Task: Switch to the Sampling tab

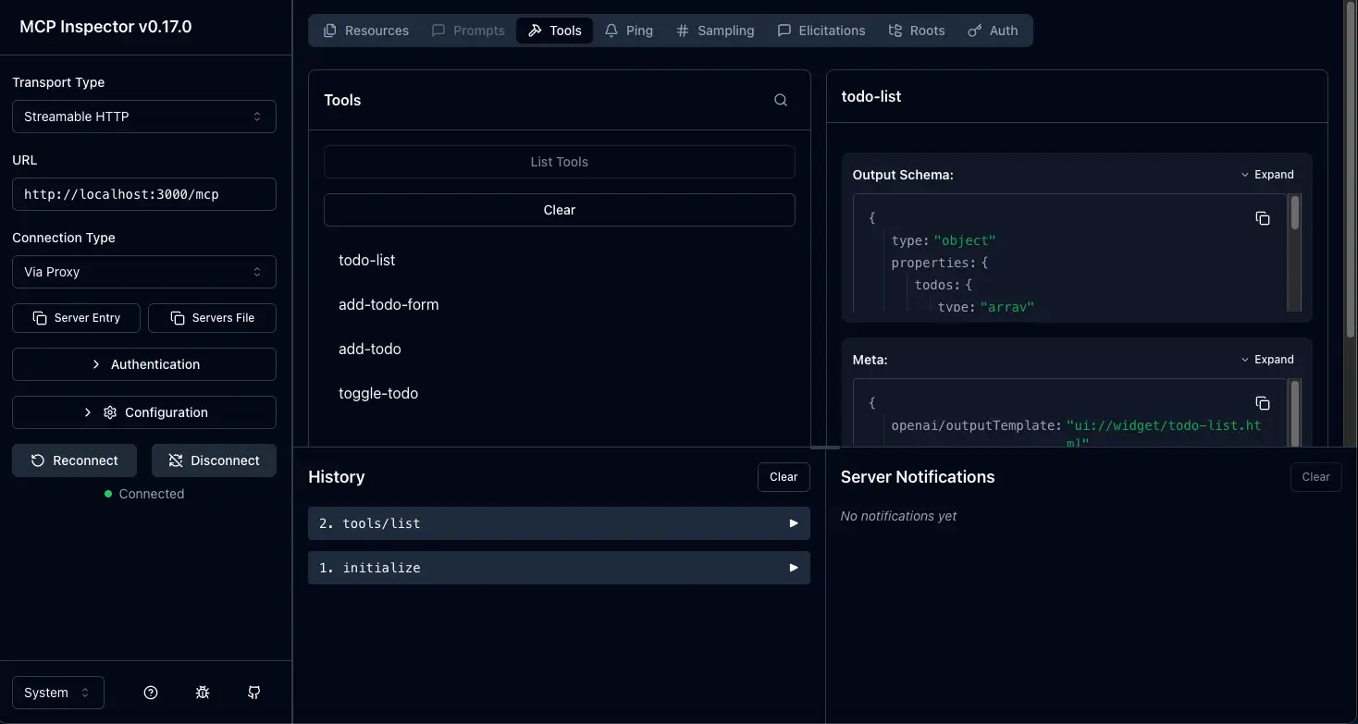Action: (715, 31)
